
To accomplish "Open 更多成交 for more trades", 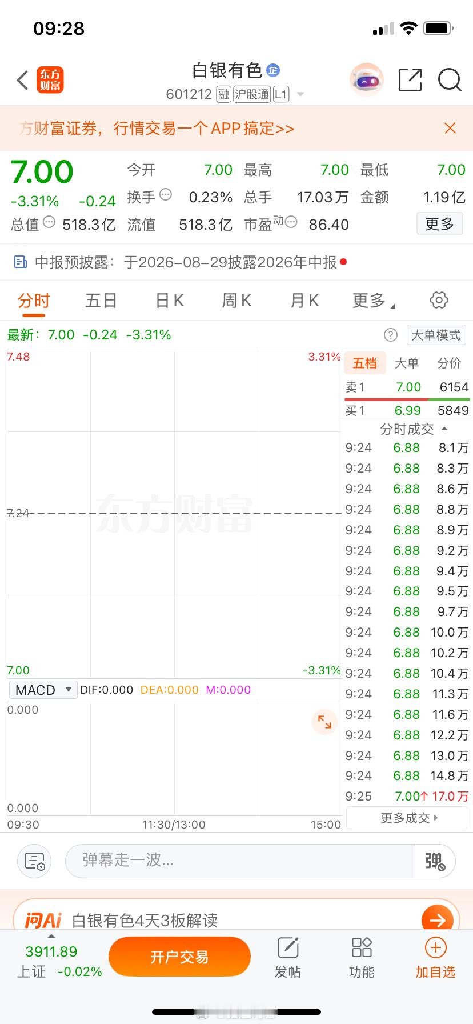I will [x=407, y=818].
